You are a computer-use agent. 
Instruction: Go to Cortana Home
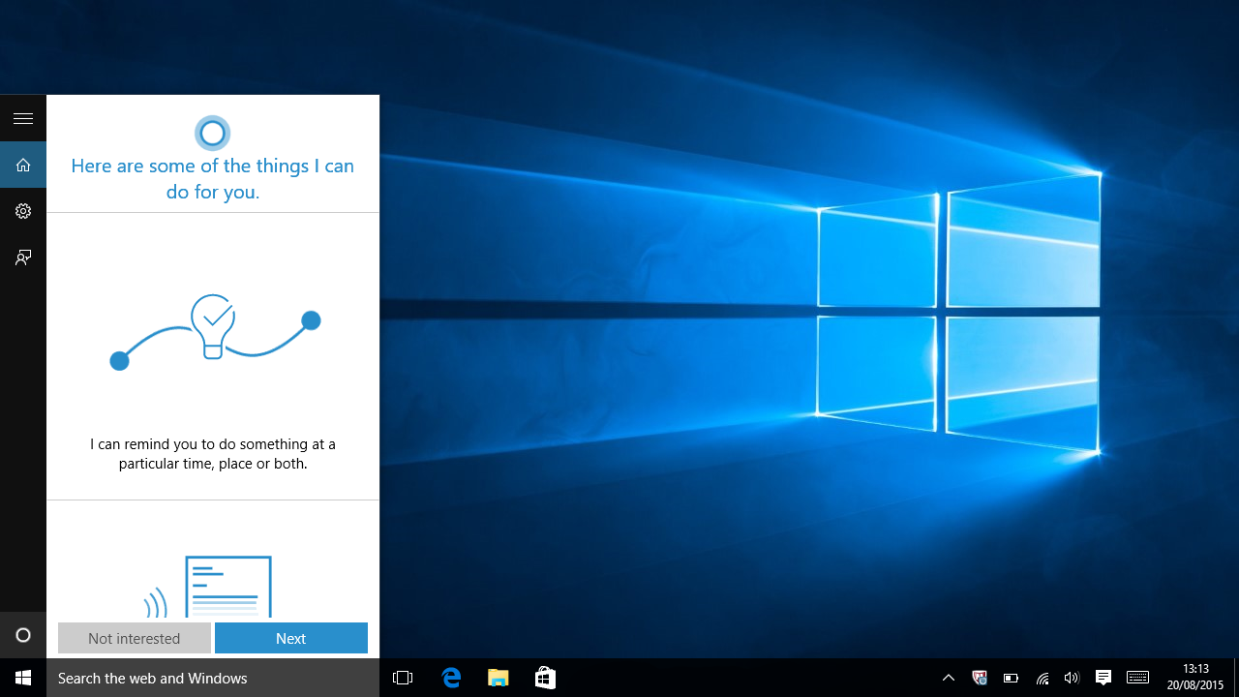click(x=23, y=165)
